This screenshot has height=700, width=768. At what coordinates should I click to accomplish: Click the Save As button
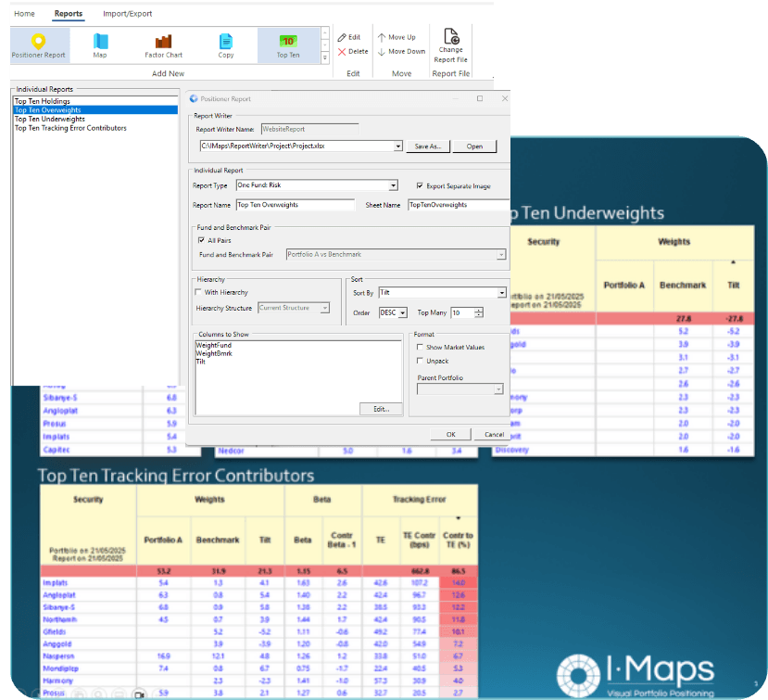(x=428, y=146)
